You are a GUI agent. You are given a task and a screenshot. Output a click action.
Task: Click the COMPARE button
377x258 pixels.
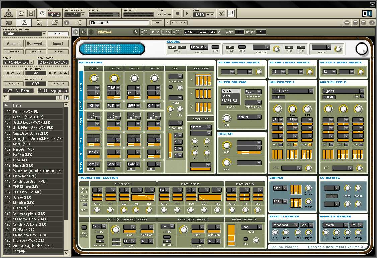point(13,52)
